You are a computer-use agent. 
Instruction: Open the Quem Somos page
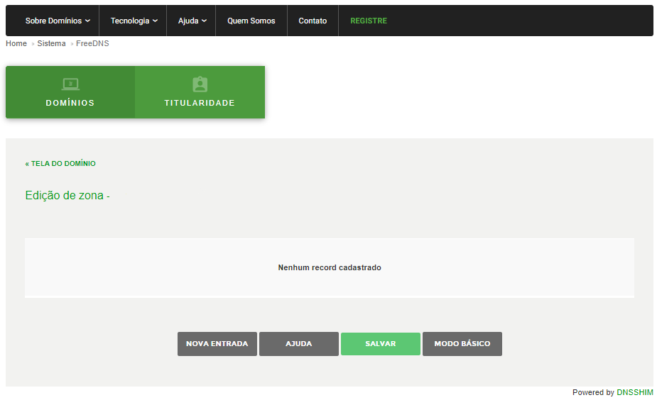[x=251, y=21]
